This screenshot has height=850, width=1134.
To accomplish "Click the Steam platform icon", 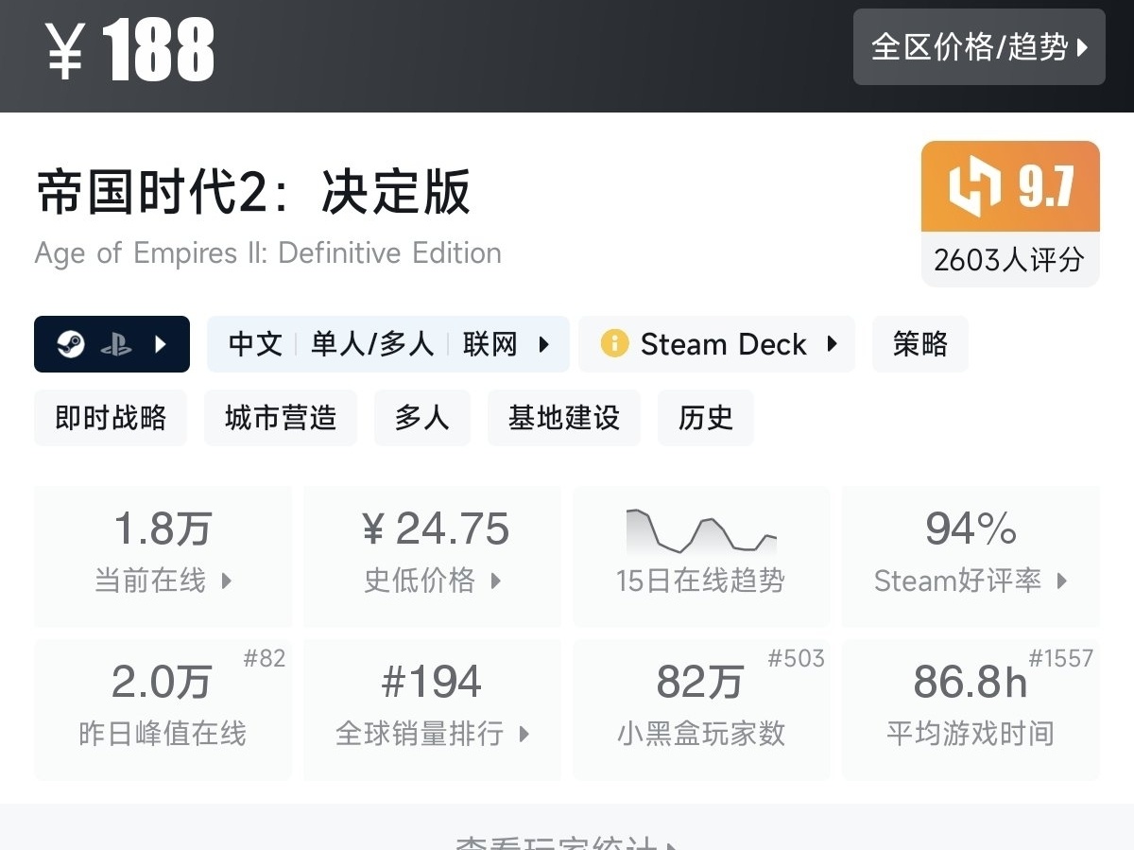I will (x=70, y=344).
